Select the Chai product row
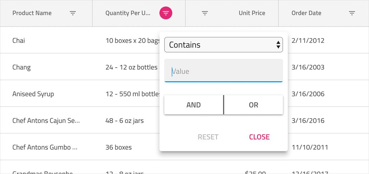 [x=19, y=41]
